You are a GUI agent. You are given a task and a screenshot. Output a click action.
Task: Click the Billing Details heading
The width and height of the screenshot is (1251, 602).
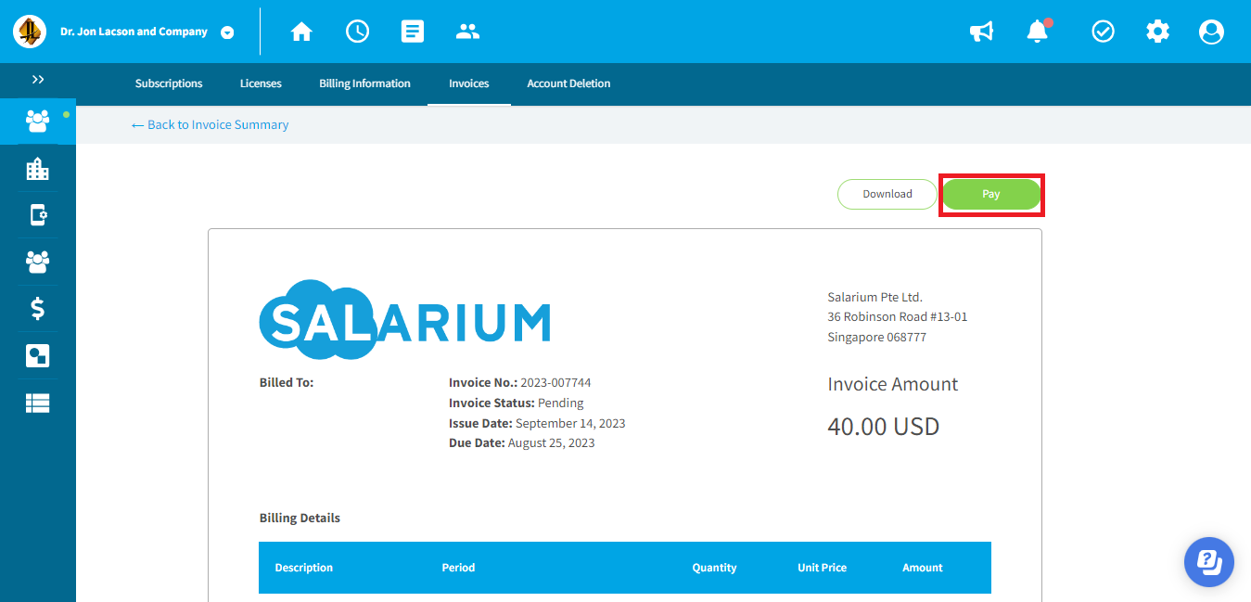point(300,518)
